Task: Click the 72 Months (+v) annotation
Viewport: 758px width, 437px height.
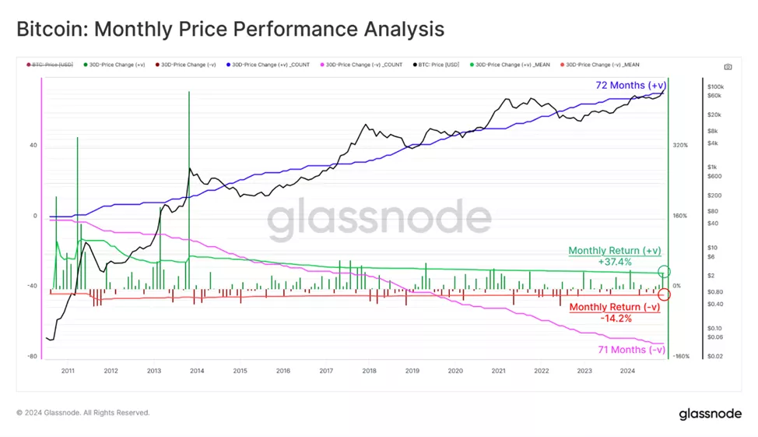Action: pyautogui.click(x=628, y=84)
